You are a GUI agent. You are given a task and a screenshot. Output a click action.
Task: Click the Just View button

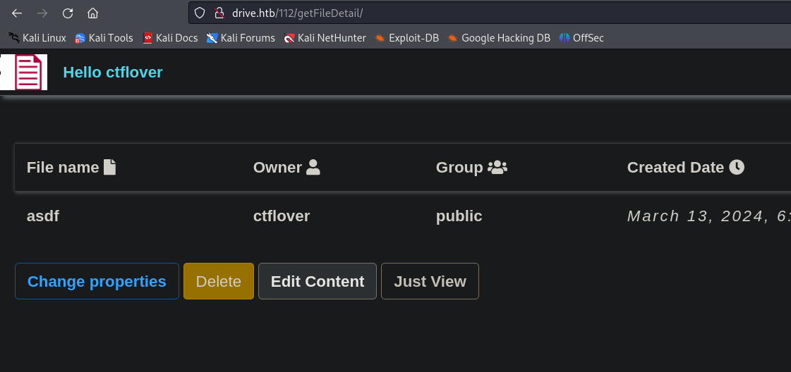coord(430,281)
